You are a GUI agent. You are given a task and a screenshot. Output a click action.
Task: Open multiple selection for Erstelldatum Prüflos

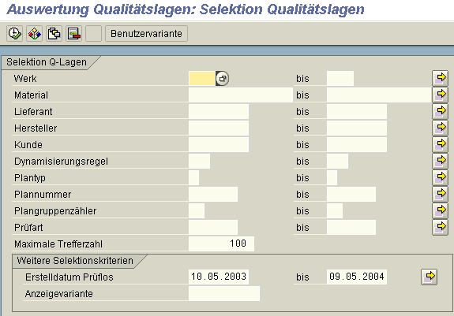tap(429, 277)
